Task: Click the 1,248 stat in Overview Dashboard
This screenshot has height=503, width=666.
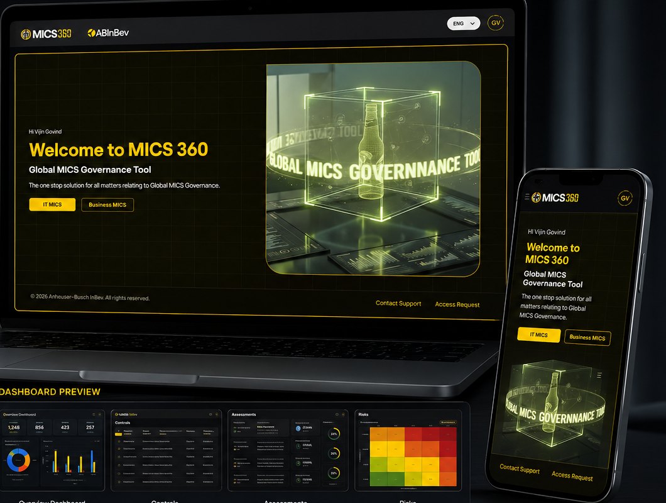Action: [14, 428]
